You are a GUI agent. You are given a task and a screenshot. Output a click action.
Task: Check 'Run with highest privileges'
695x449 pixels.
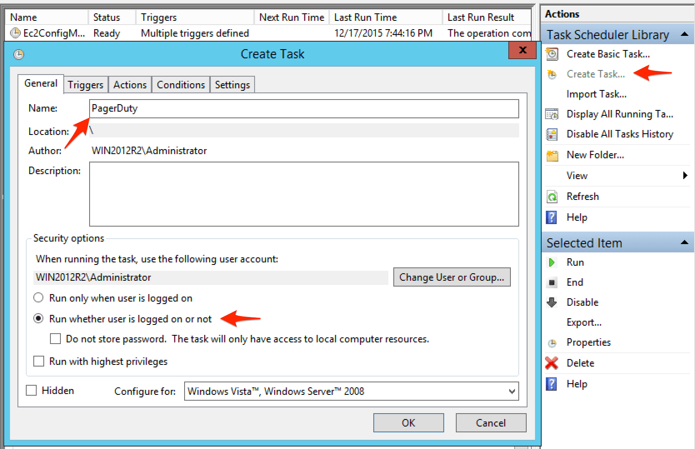tap(39, 361)
